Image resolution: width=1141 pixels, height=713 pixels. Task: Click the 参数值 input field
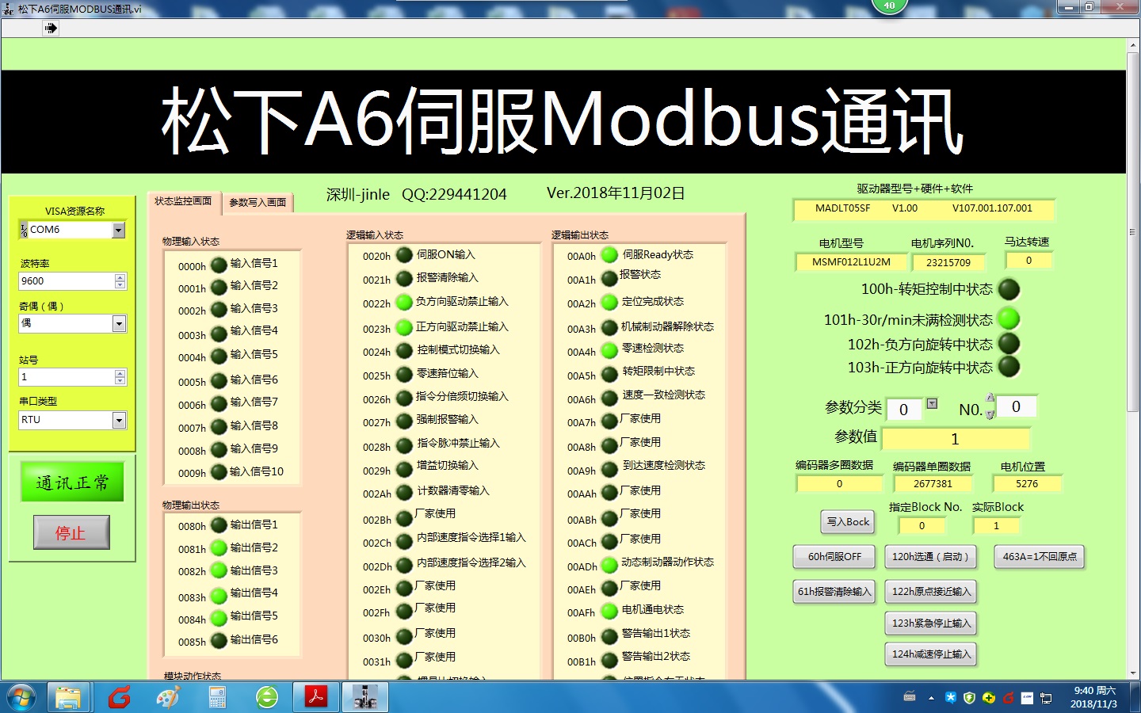pyautogui.click(x=955, y=439)
